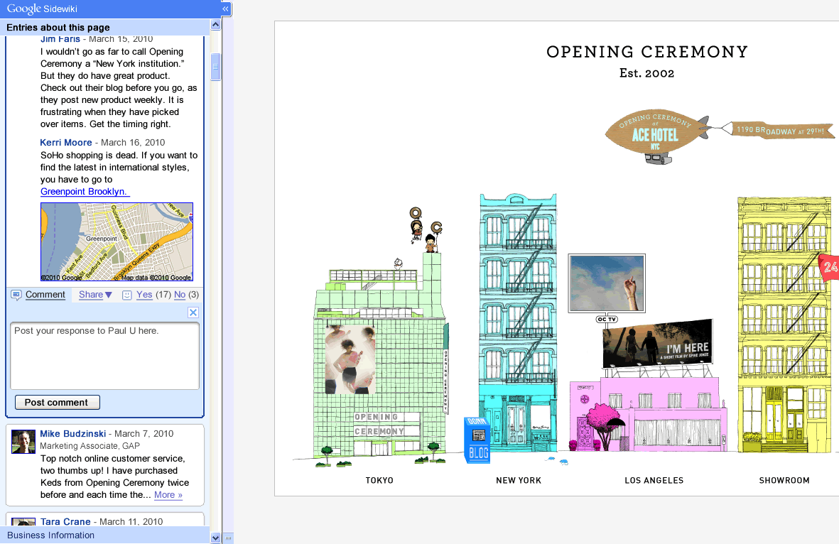Click the Ace Hotel blimp
Image resolution: width=839 pixels, height=544 pixels.
657,135
